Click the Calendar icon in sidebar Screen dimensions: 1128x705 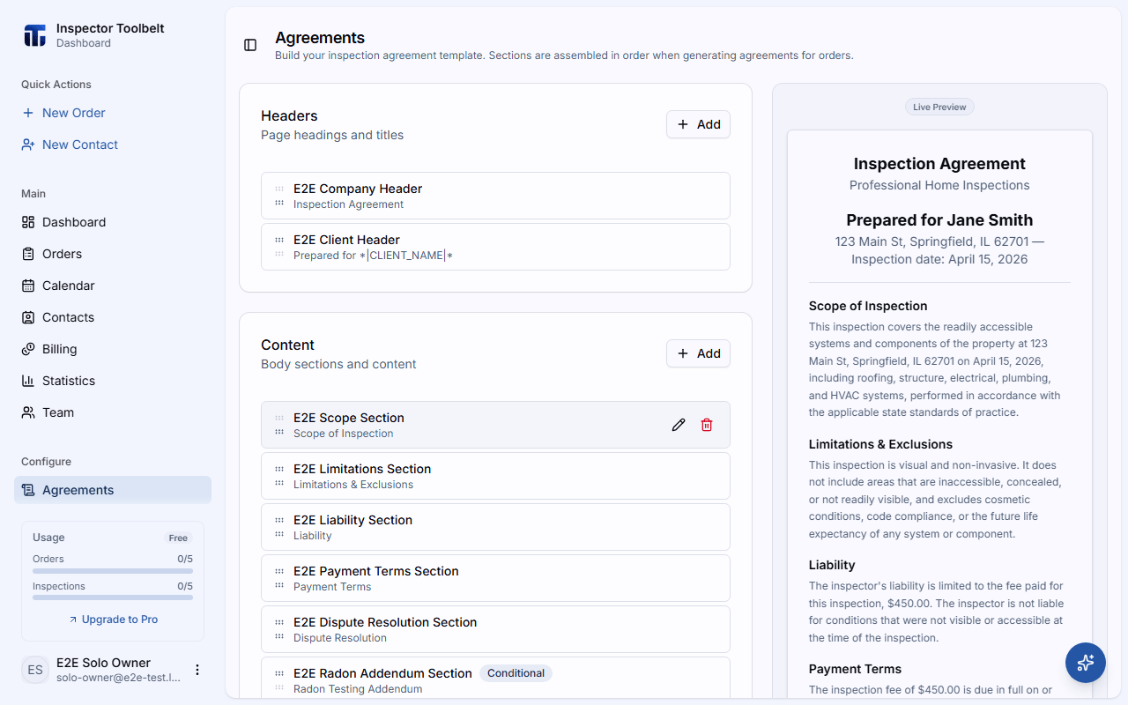(28, 286)
